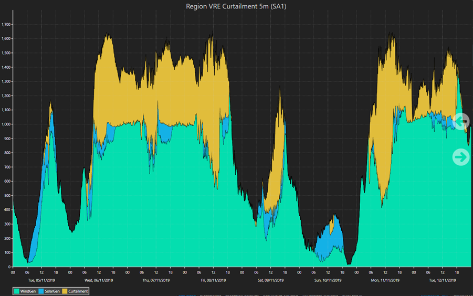Click the Sat, 09/11/2019 date label
The width and height of the screenshot is (473, 296).
click(270, 280)
